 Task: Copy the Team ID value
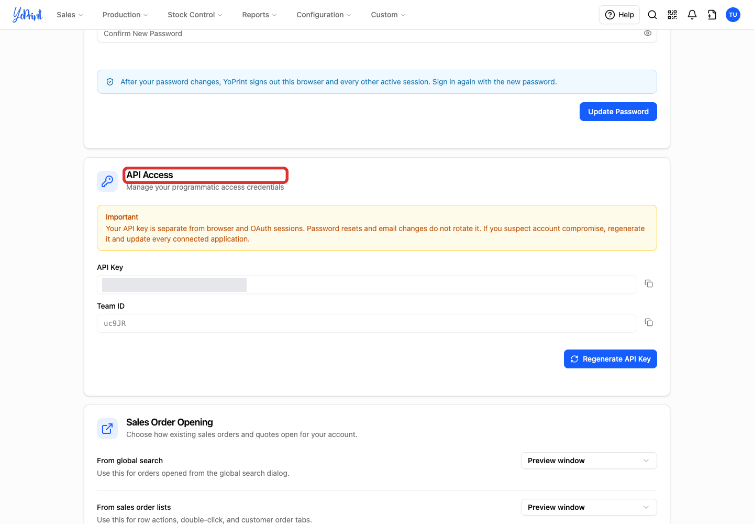click(x=649, y=322)
